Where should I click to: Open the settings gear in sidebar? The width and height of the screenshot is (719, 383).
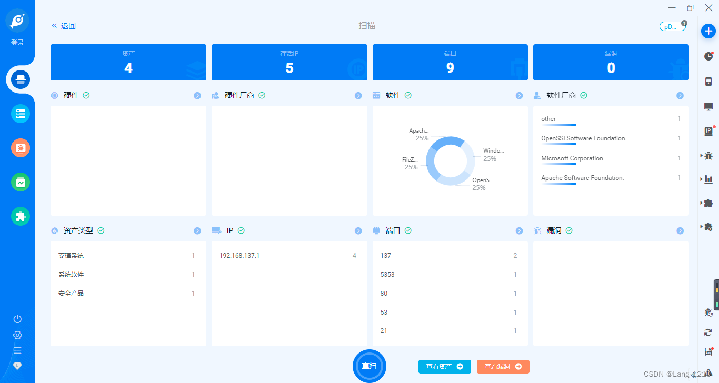17,335
